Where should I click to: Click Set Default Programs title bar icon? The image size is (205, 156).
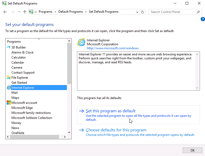(4, 3)
